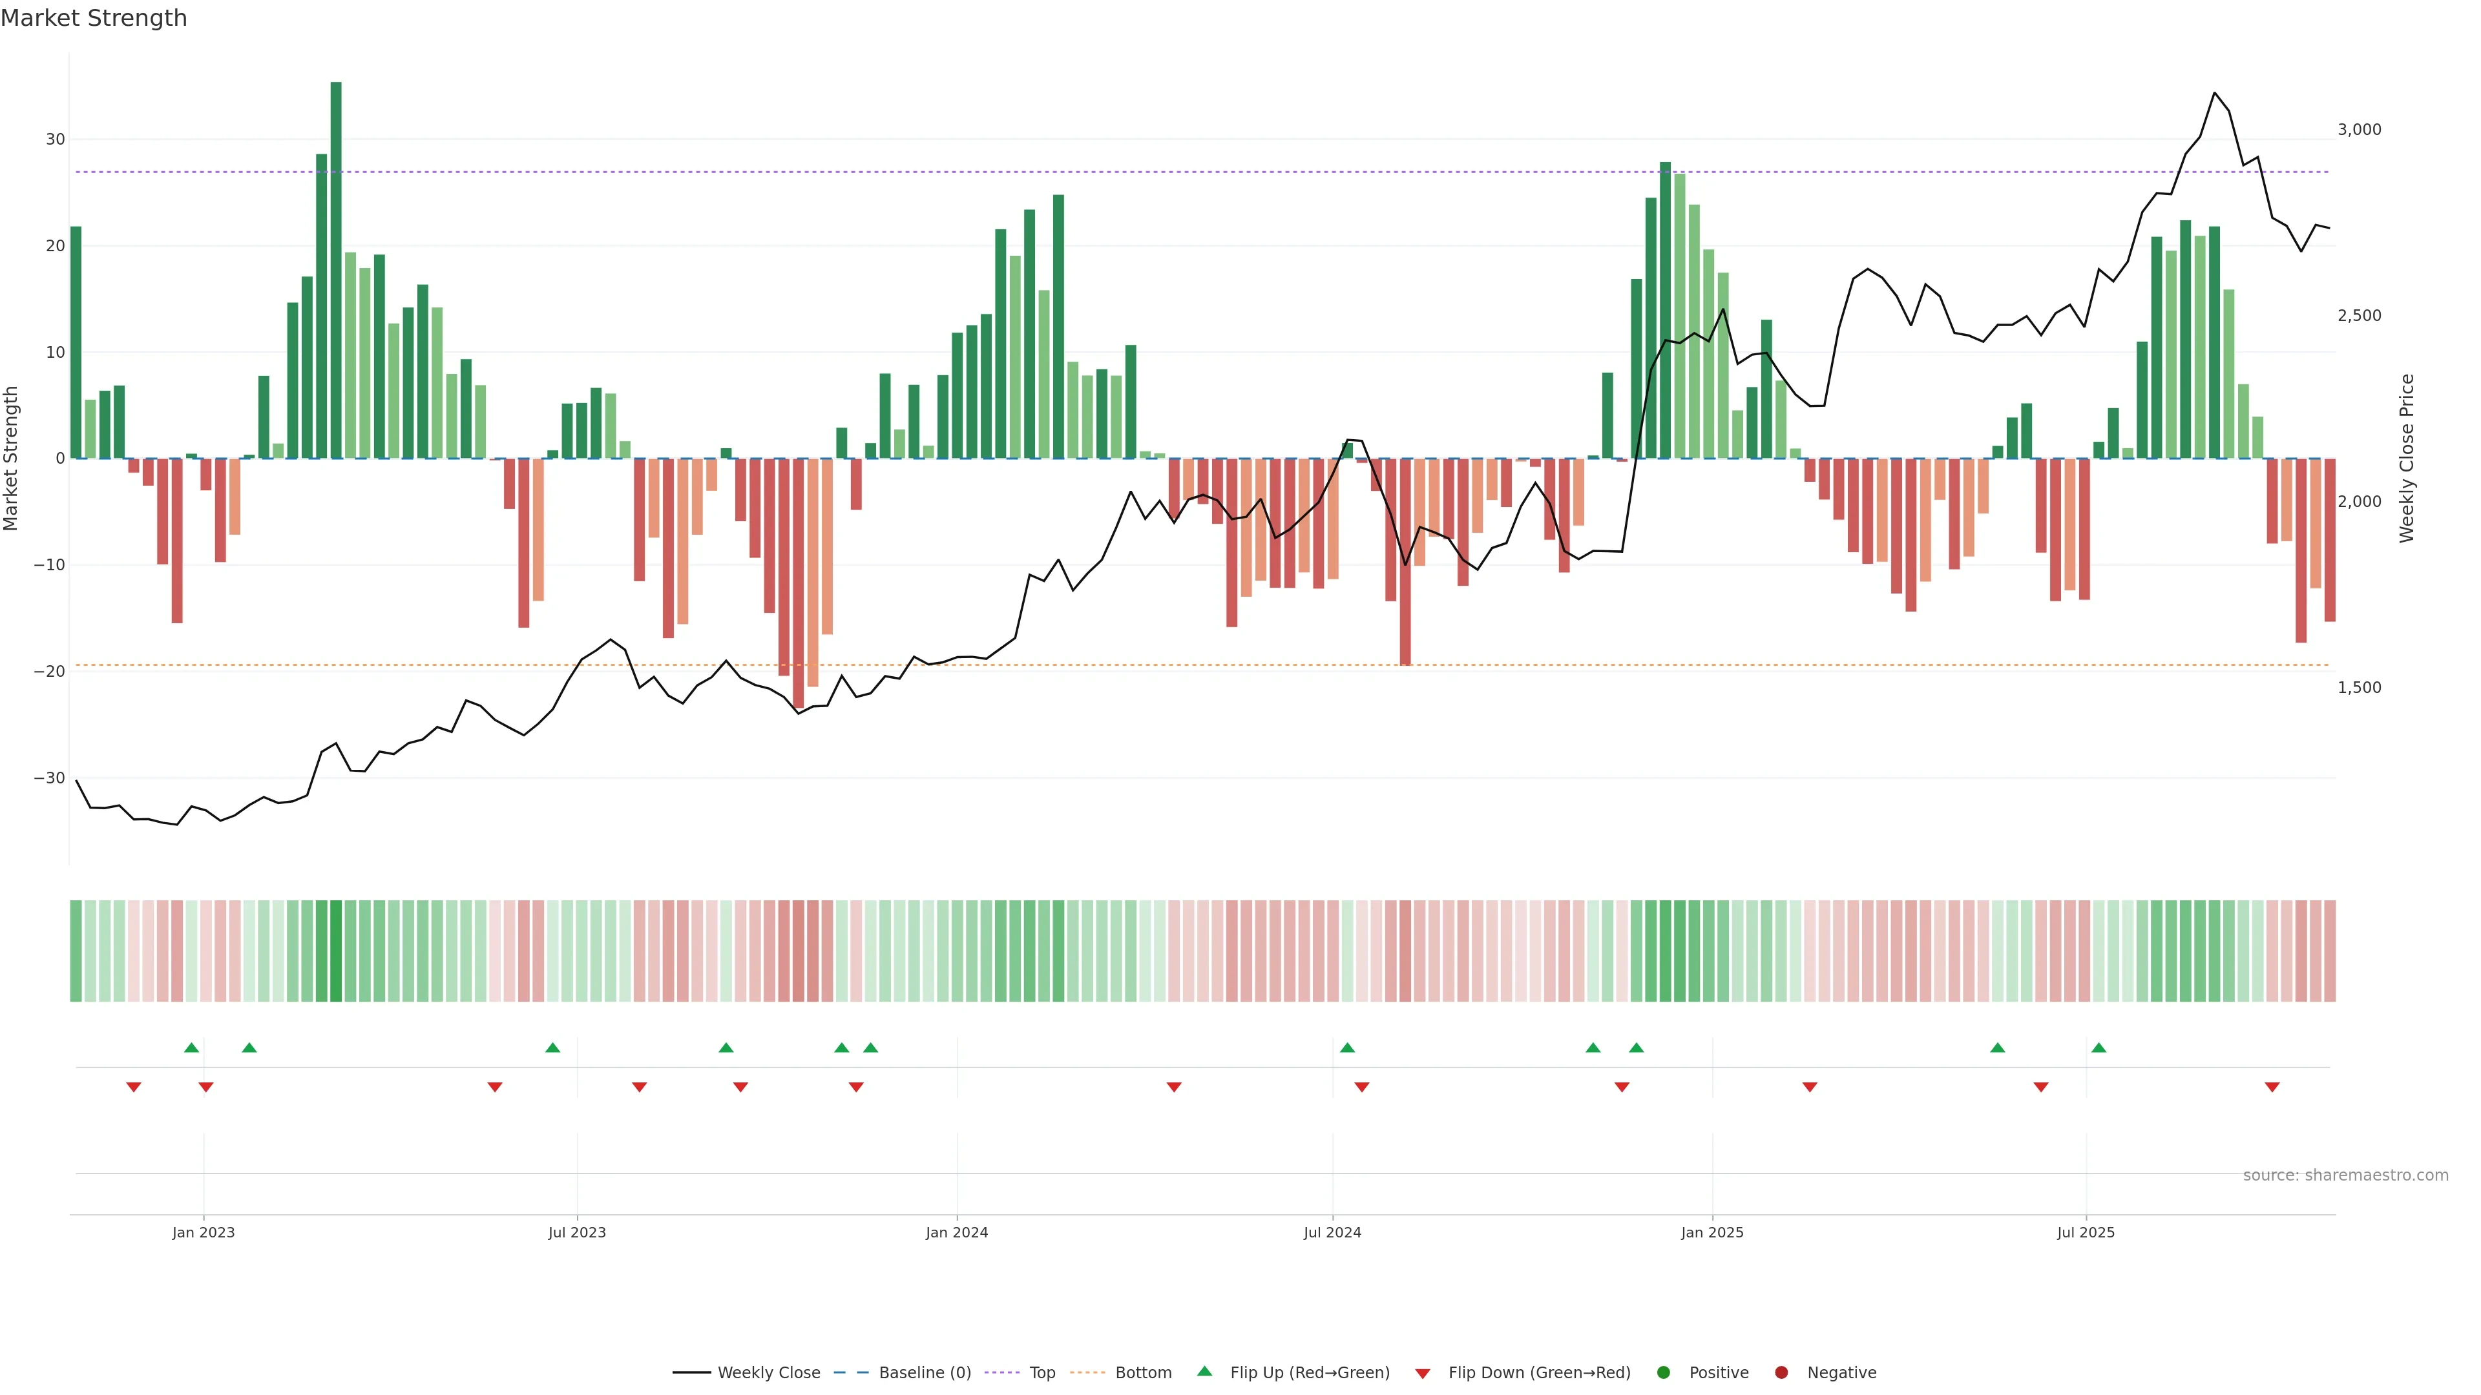The height and width of the screenshot is (1395, 2481).
Task: Click the Weekly Close Price axis title
Action: coord(2407,459)
